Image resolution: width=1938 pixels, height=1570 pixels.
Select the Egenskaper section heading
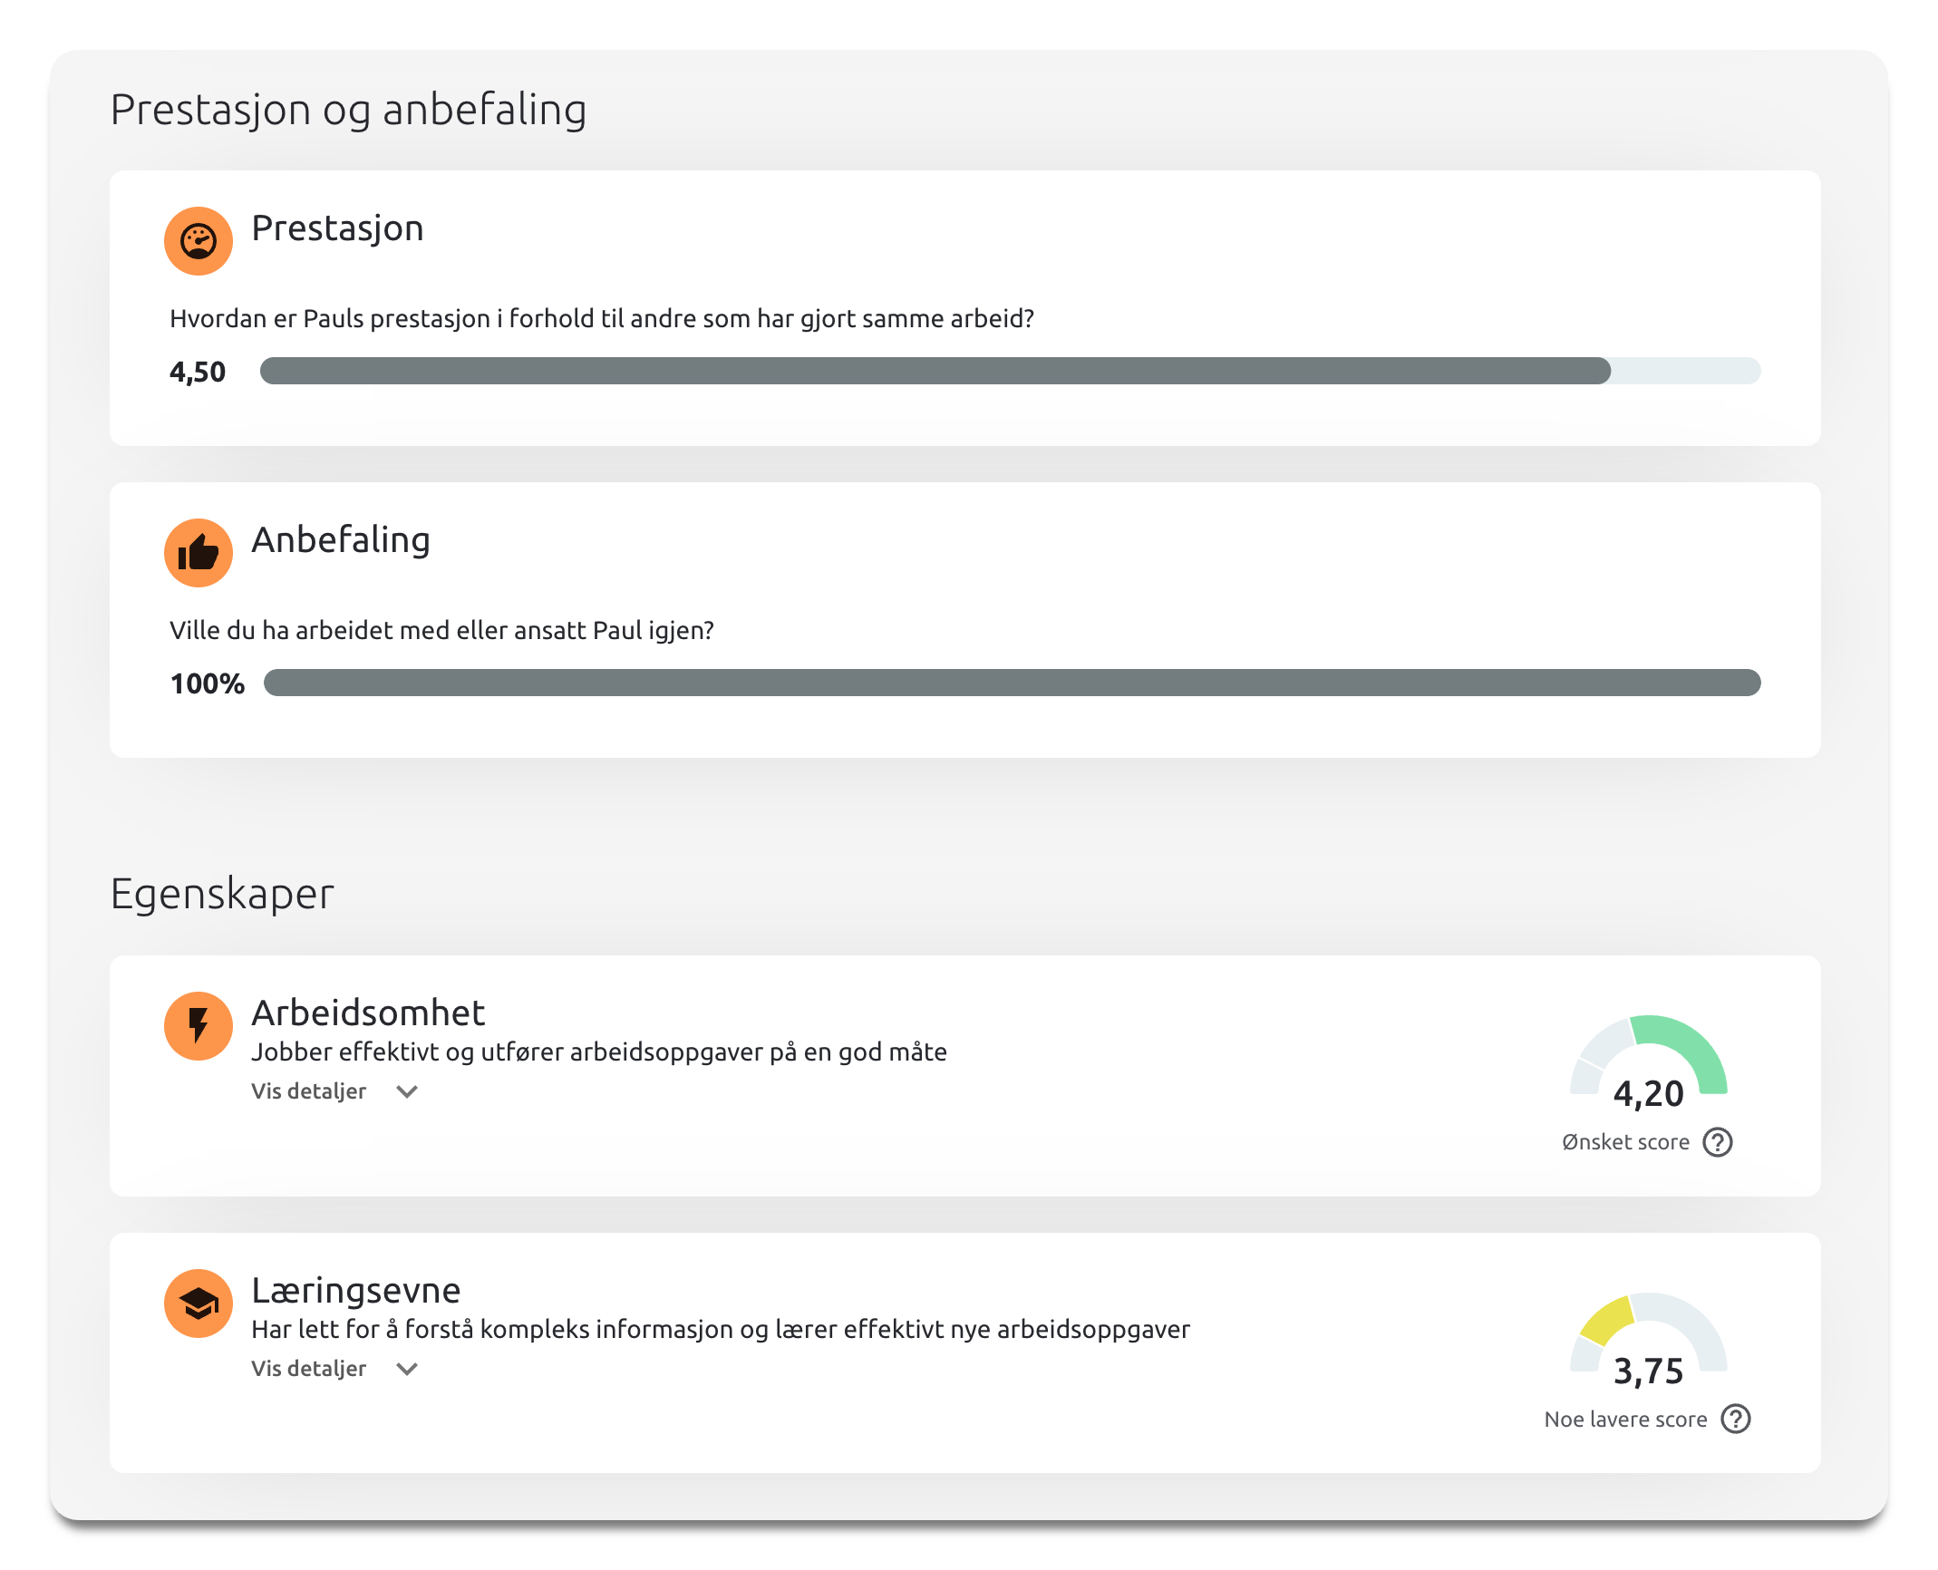point(221,893)
